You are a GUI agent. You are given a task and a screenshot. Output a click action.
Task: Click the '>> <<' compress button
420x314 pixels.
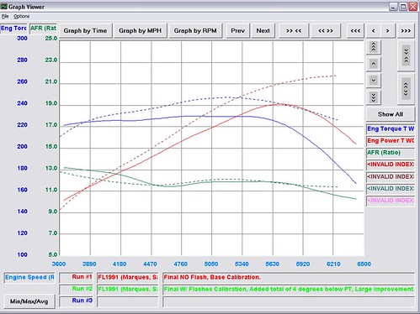point(294,31)
